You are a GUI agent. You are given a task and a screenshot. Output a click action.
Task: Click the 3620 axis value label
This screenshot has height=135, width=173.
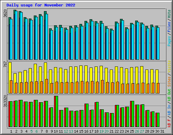click(x=5, y=13)
